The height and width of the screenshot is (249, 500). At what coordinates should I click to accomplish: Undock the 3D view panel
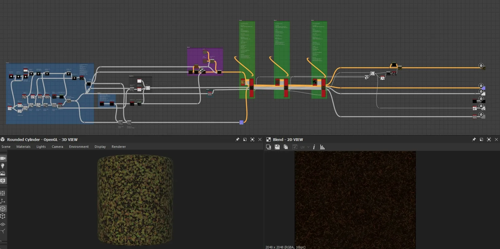click(x=245, y=139)
